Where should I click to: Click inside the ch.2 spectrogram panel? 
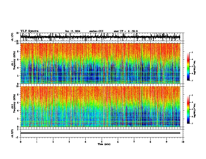coord(100,107)
